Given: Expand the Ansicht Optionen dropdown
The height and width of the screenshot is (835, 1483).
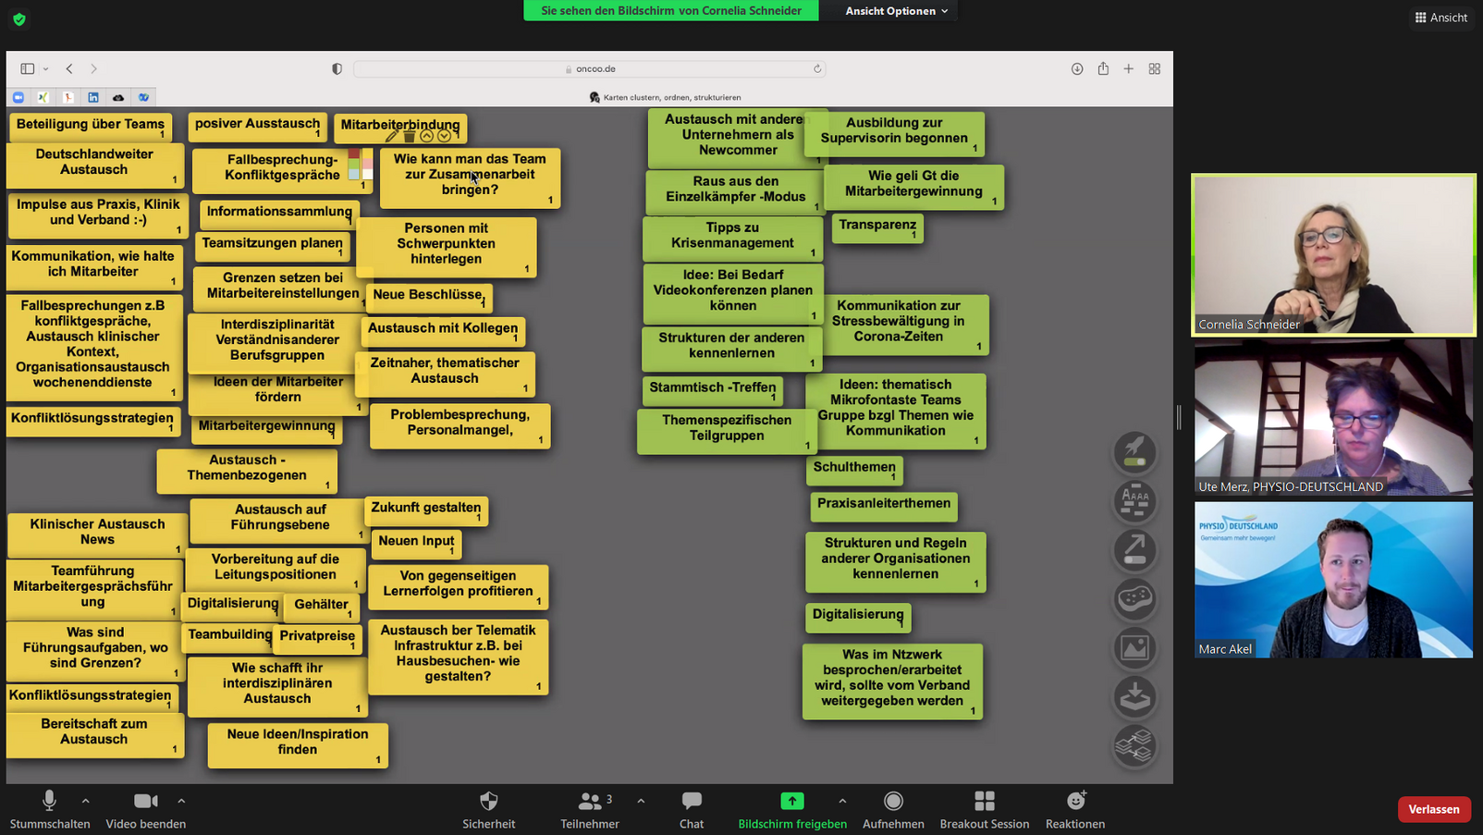Looking at the screenshot, I should 896,11.
